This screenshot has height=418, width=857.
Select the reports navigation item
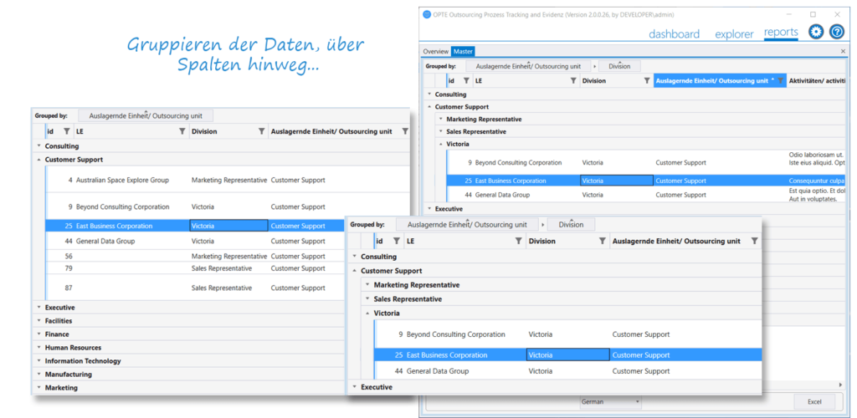[781, 33]
